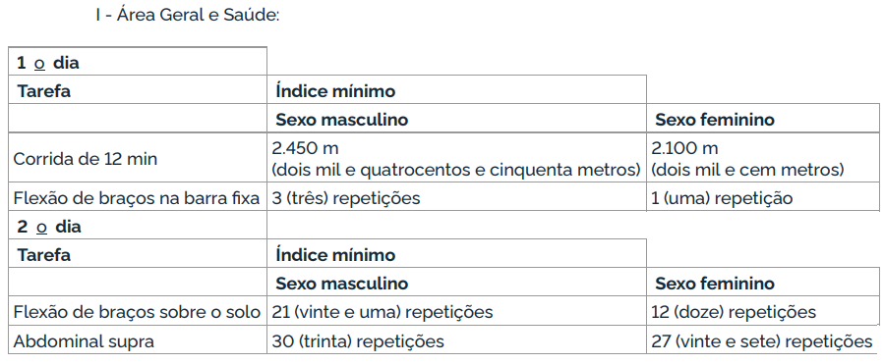Select 'Flexão de braços na barra fixa' cell
Image resolution: width=884 pixels, height=364 pixels.
point(137,198)
